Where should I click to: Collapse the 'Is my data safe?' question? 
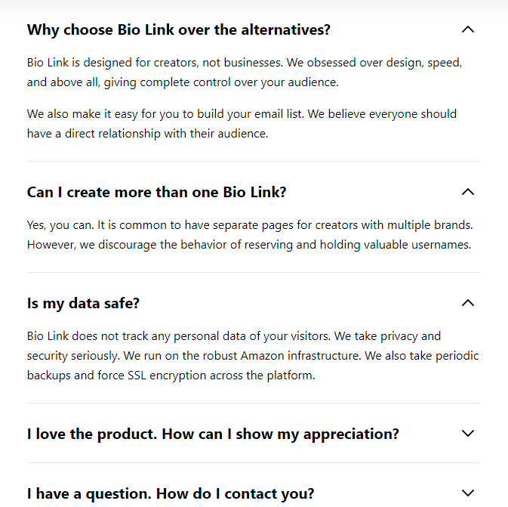84,303
